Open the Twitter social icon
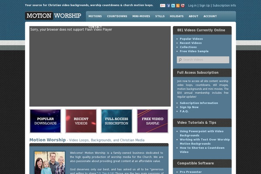The image size is (261, 174). tap(173, 6)
